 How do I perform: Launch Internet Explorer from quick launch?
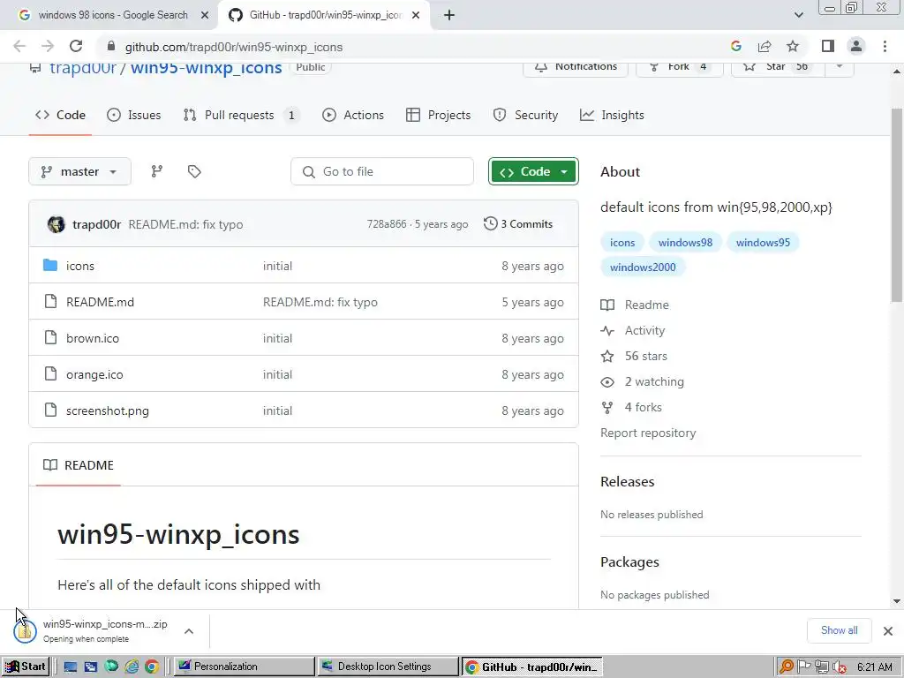pos(132,667)
